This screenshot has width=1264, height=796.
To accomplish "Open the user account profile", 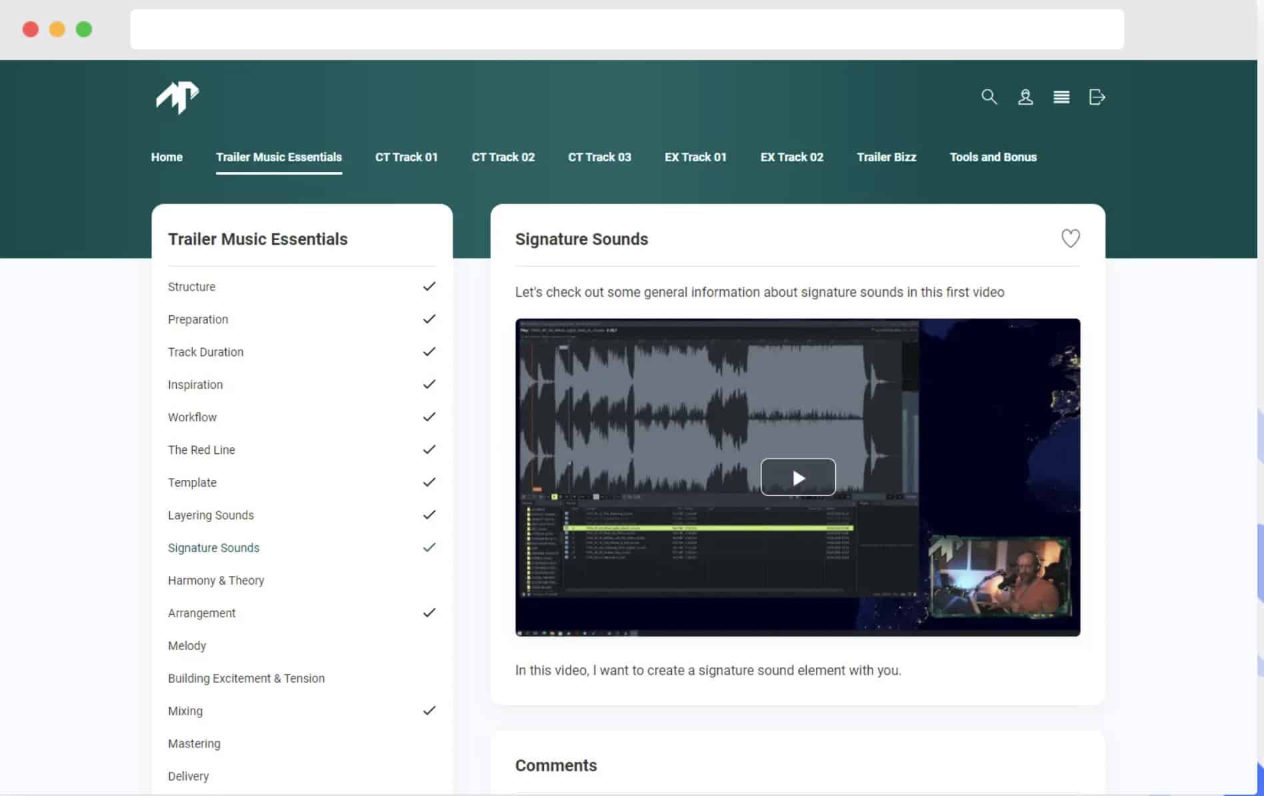I will 1025,97.
